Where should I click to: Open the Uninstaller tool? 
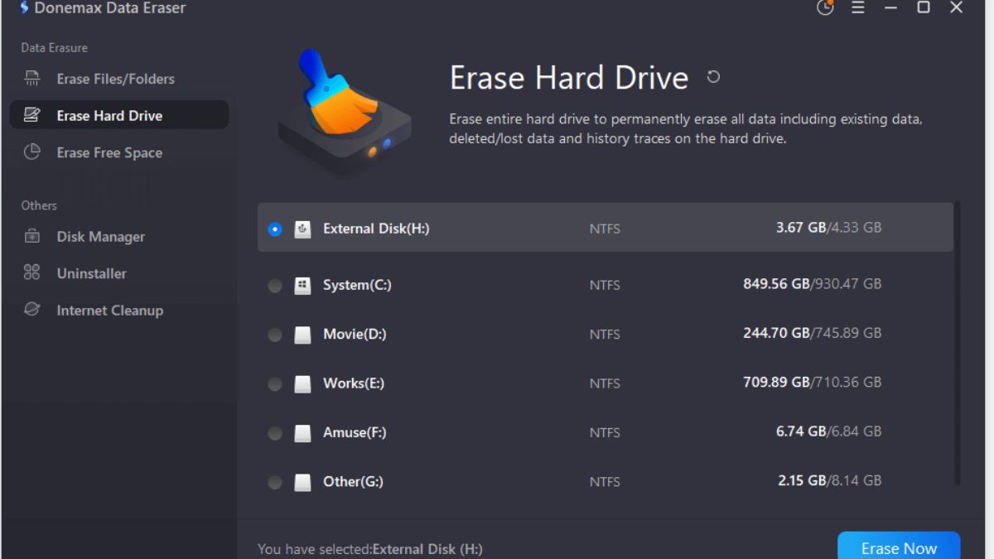[x=119, y=273]
